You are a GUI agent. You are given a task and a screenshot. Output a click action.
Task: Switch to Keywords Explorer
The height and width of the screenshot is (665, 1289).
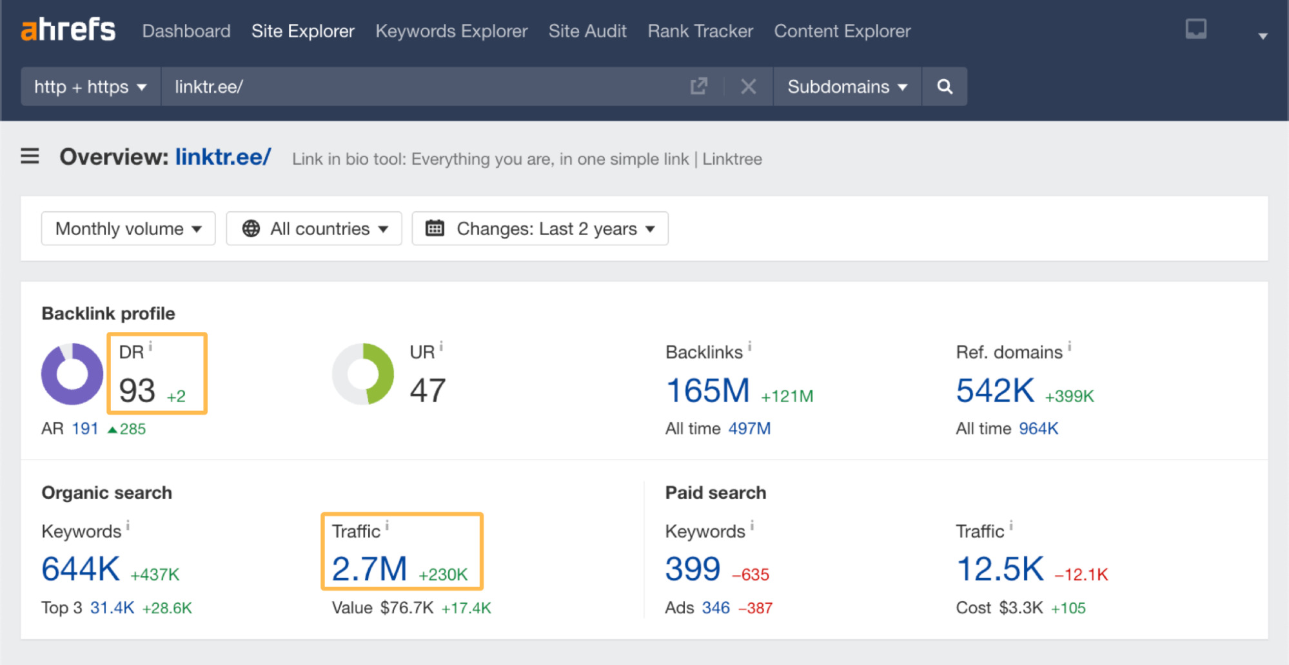[451, 30]
